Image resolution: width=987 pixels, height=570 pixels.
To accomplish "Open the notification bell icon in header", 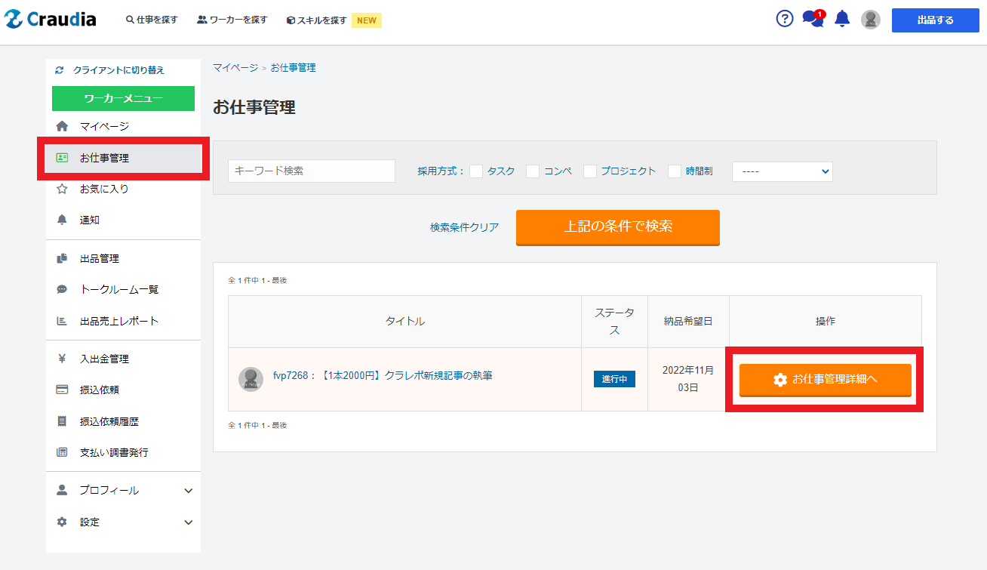I will (x=842, y=20).
